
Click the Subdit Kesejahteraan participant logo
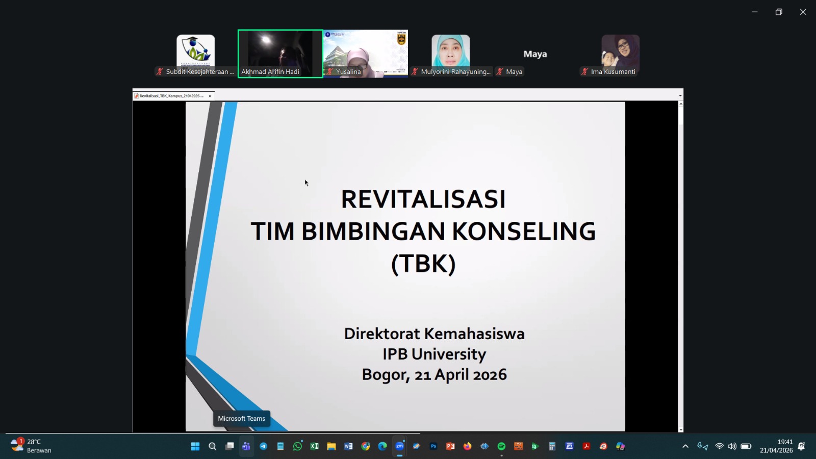click(195, 51)
